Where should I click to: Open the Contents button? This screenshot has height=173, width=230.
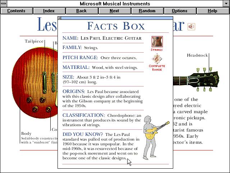pyautogui.click(x=17, y=11)
